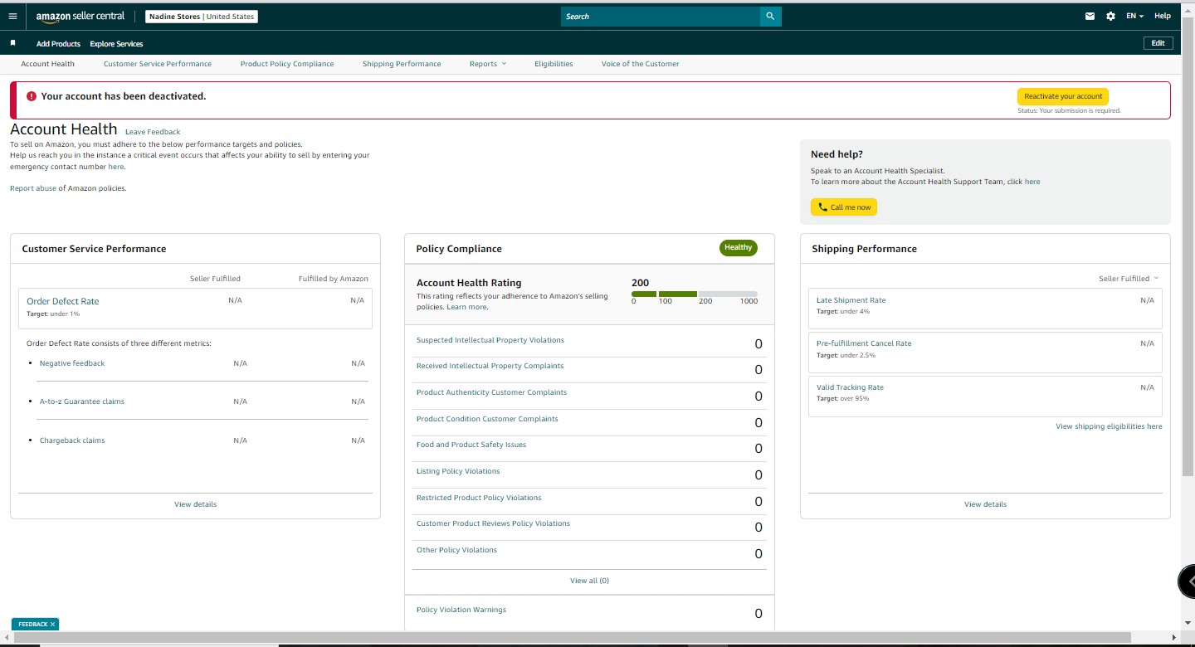Open the Nadine Stores account switcher
Image resolution: width=1195 pixels, height=647 pixels.
tap(202, 17)
